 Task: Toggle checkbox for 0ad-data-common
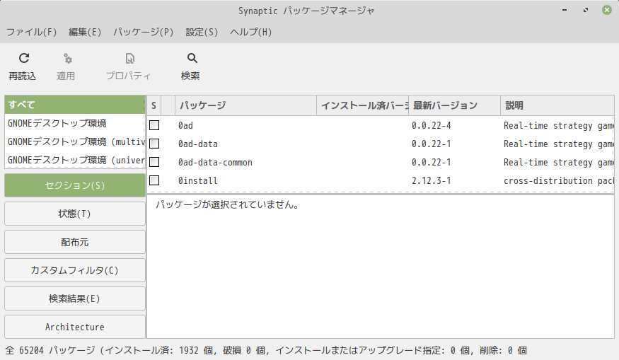[x=154, y=162]
